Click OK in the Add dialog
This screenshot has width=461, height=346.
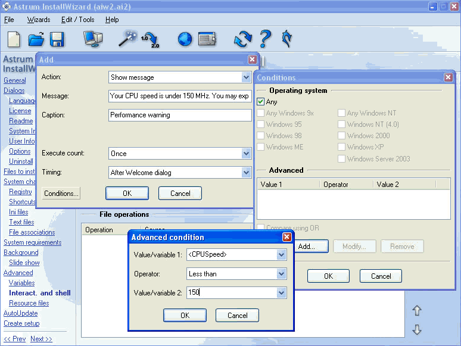click(127, 194)
